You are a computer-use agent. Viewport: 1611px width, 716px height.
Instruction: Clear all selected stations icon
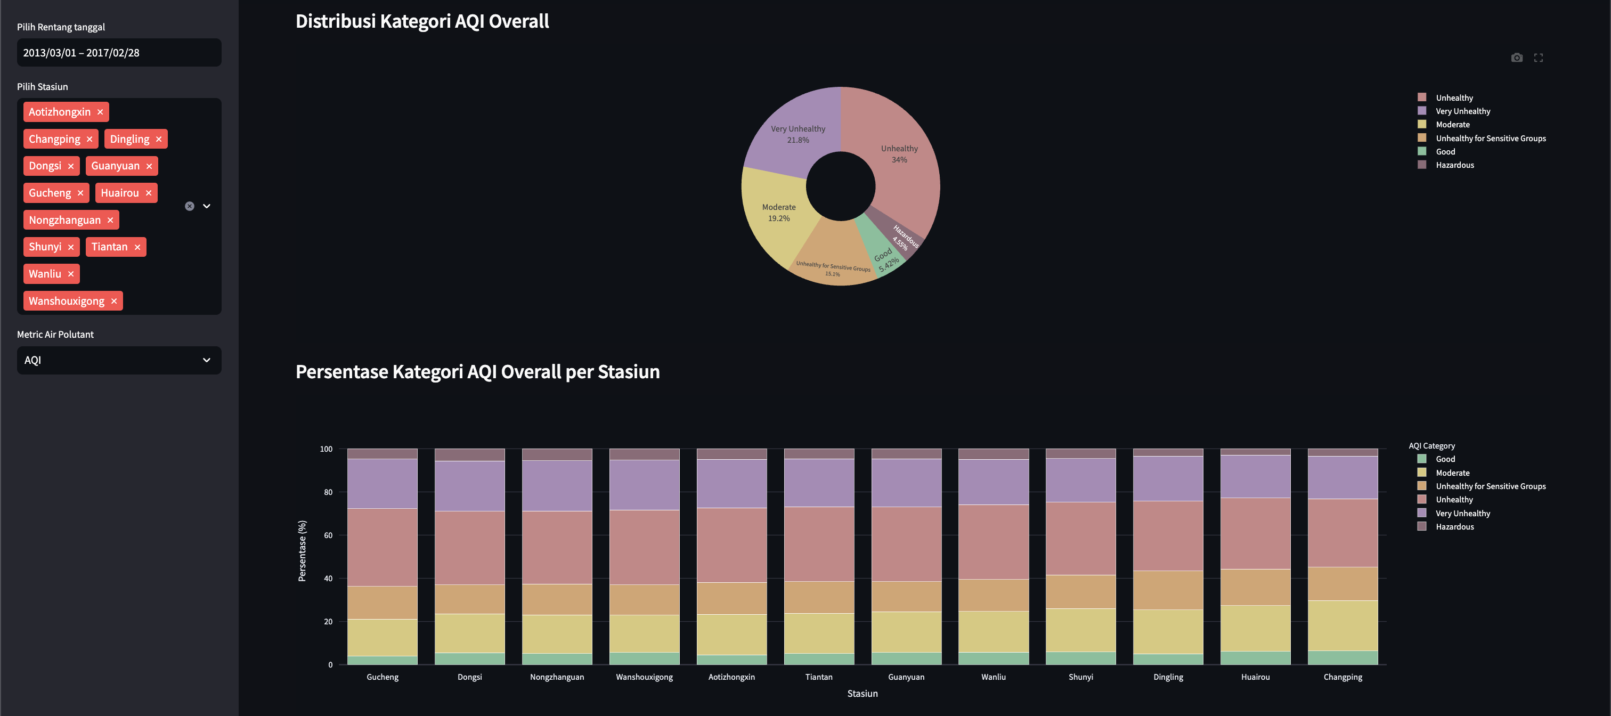[x=190, y=206]
